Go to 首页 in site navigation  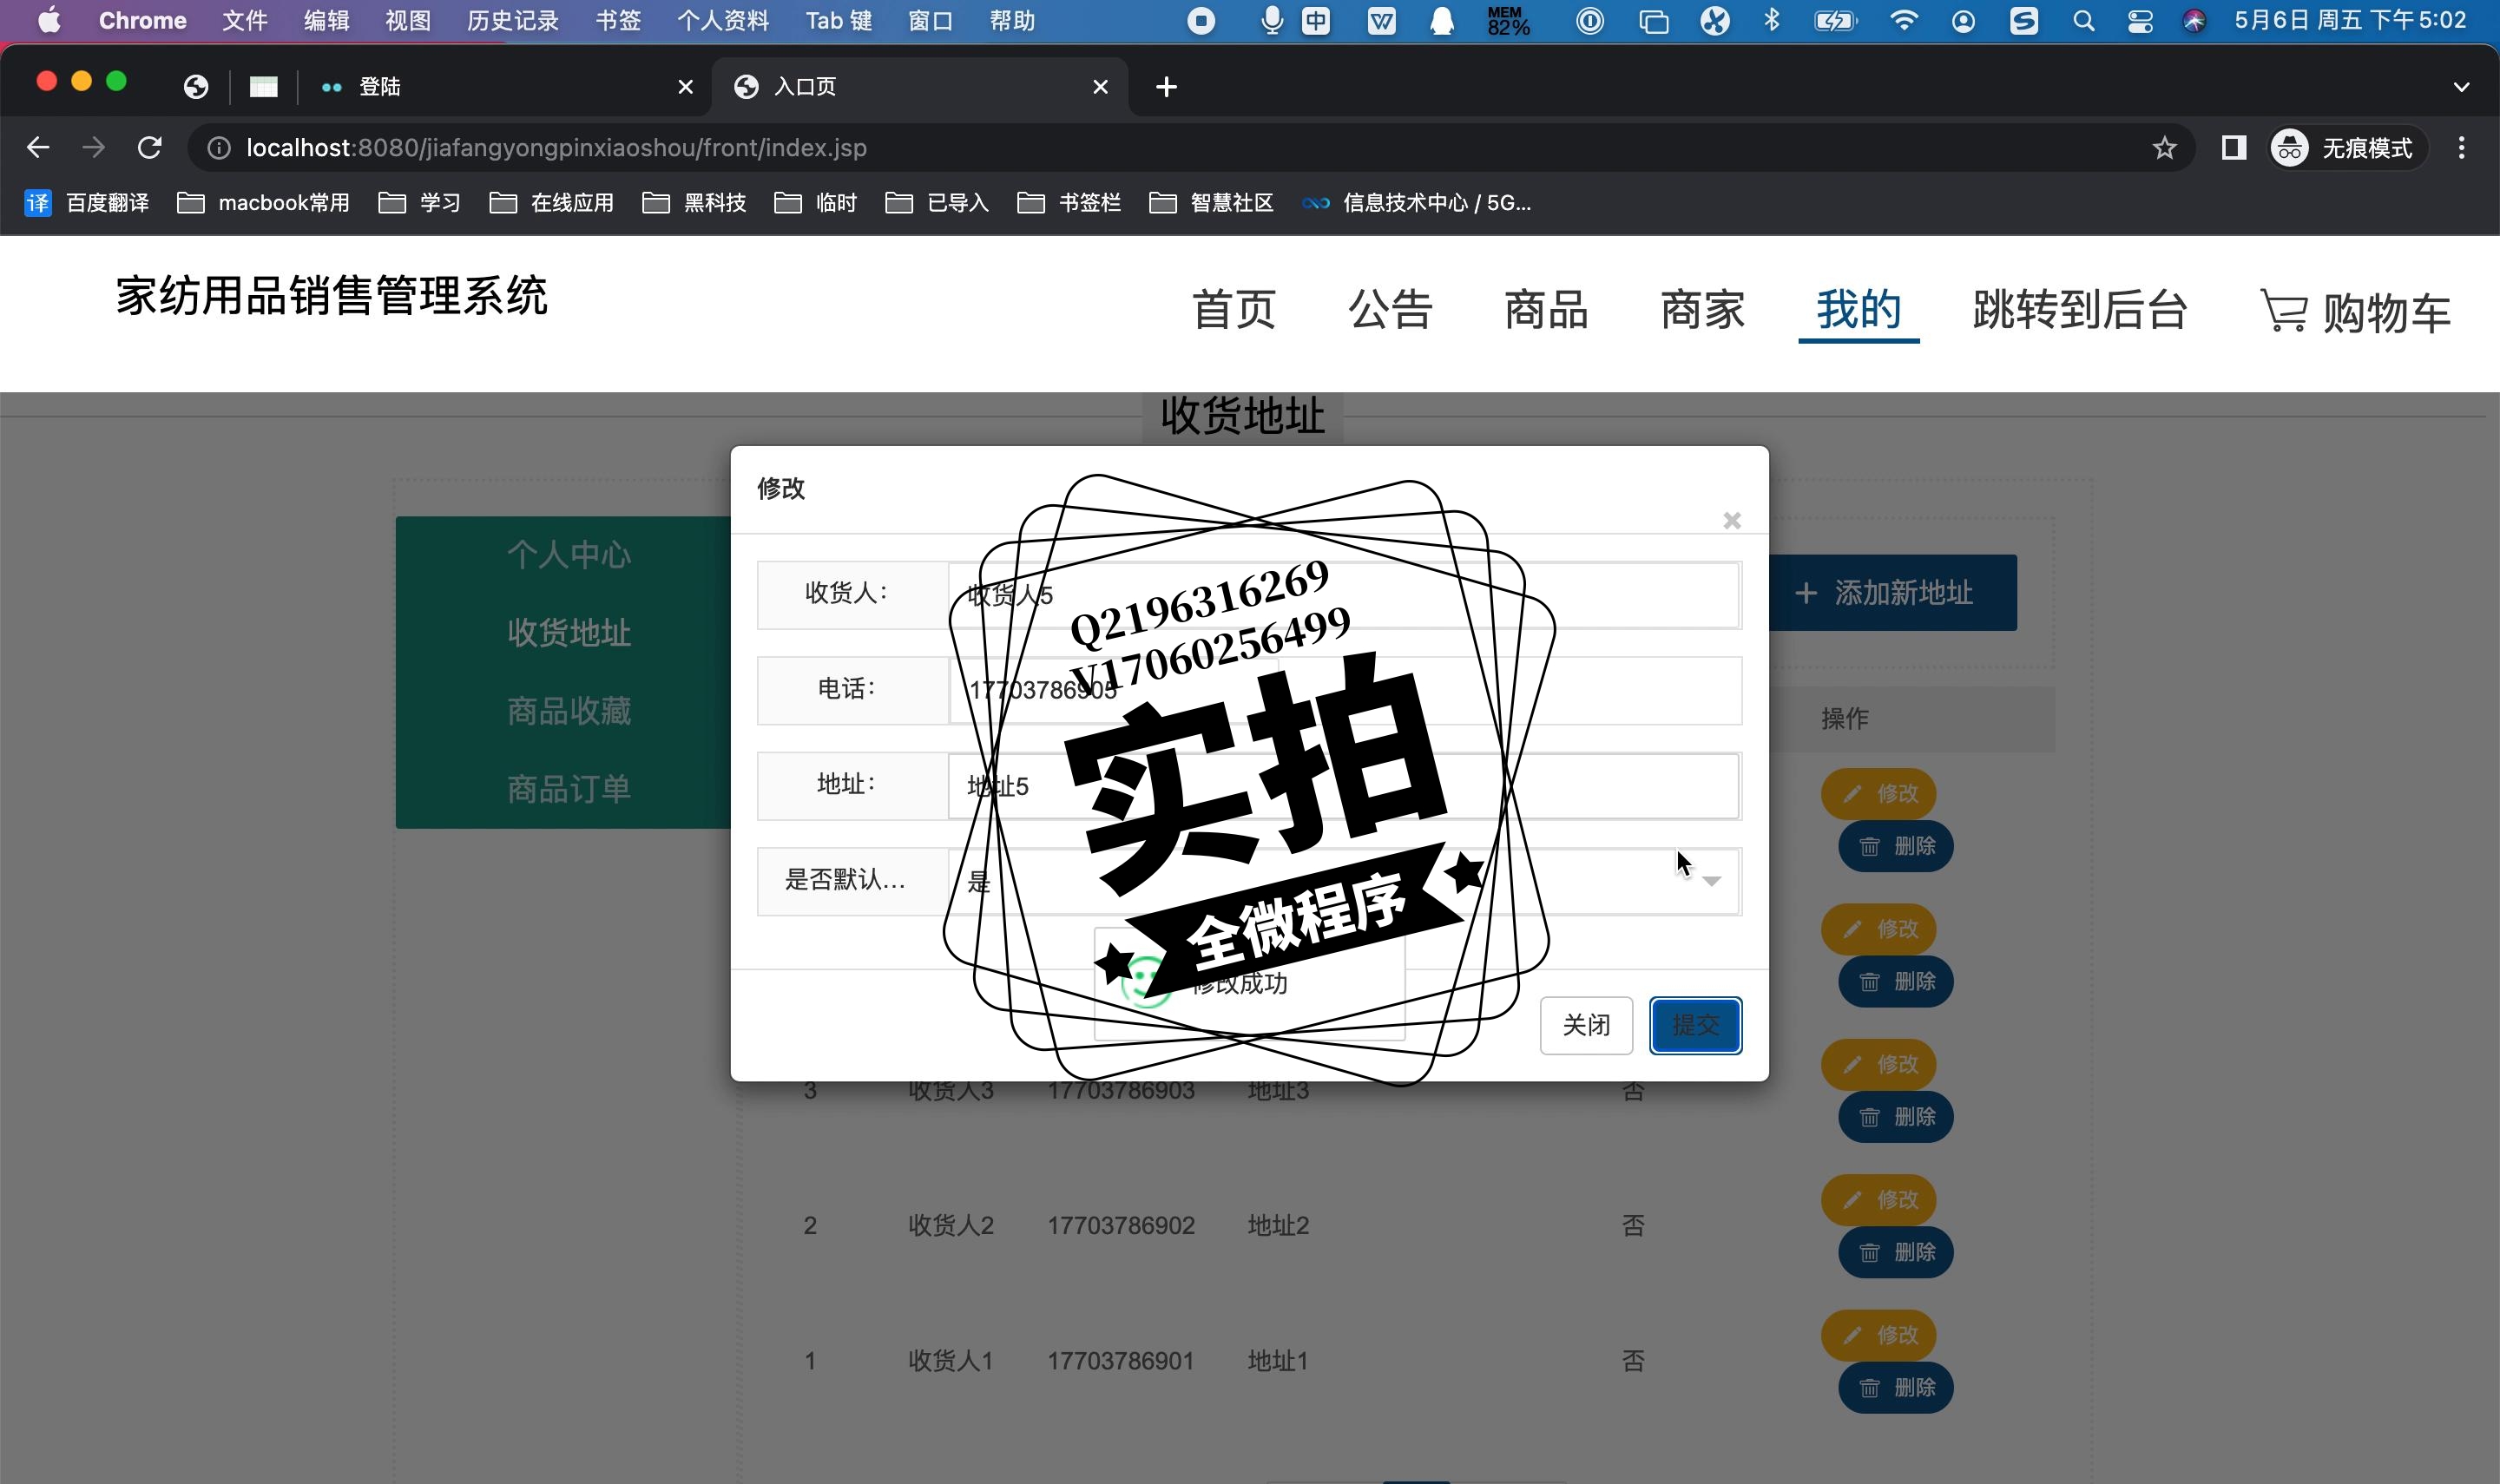point(1234,310)
